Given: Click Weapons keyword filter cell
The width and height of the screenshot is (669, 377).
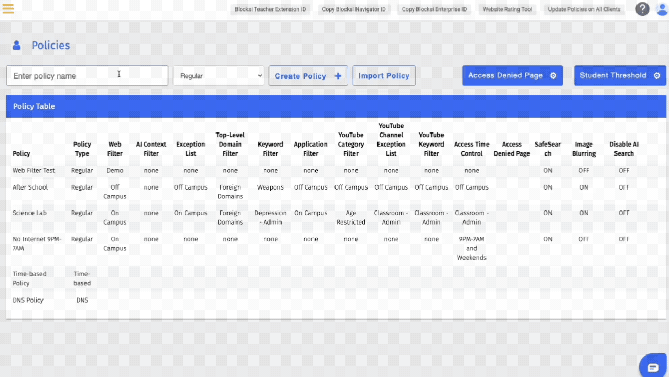Looking at the screenshot, I should pyautogui.click(x=271, y=187).
